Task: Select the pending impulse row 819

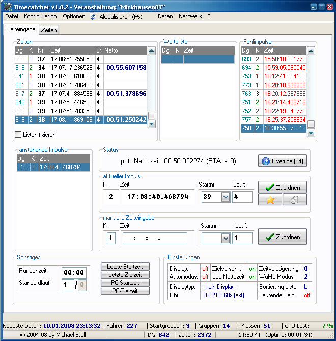Action: pos(53,167)
